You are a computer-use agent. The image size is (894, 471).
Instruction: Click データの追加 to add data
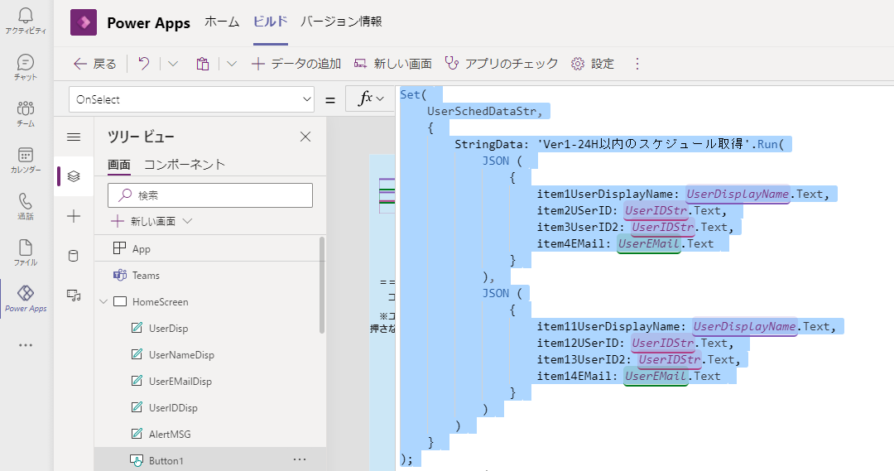tap(296, 64)
